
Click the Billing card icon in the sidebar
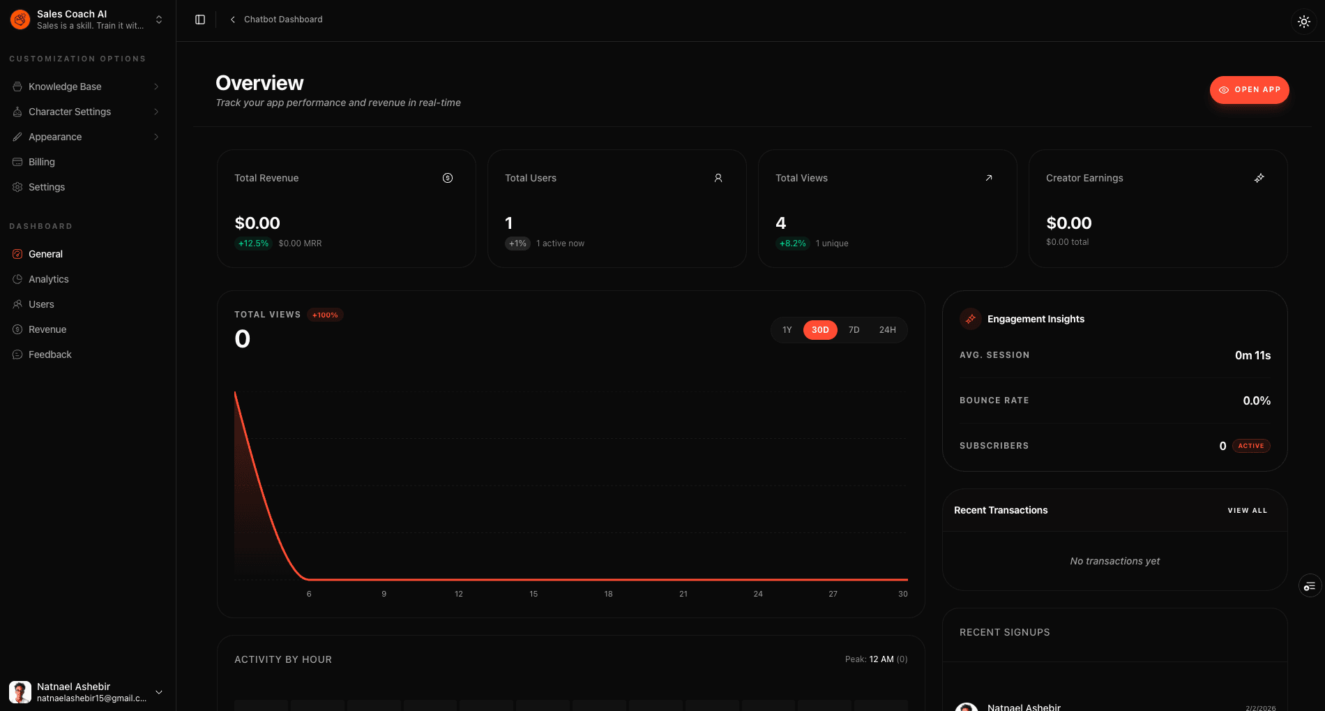tap(17, 162)
